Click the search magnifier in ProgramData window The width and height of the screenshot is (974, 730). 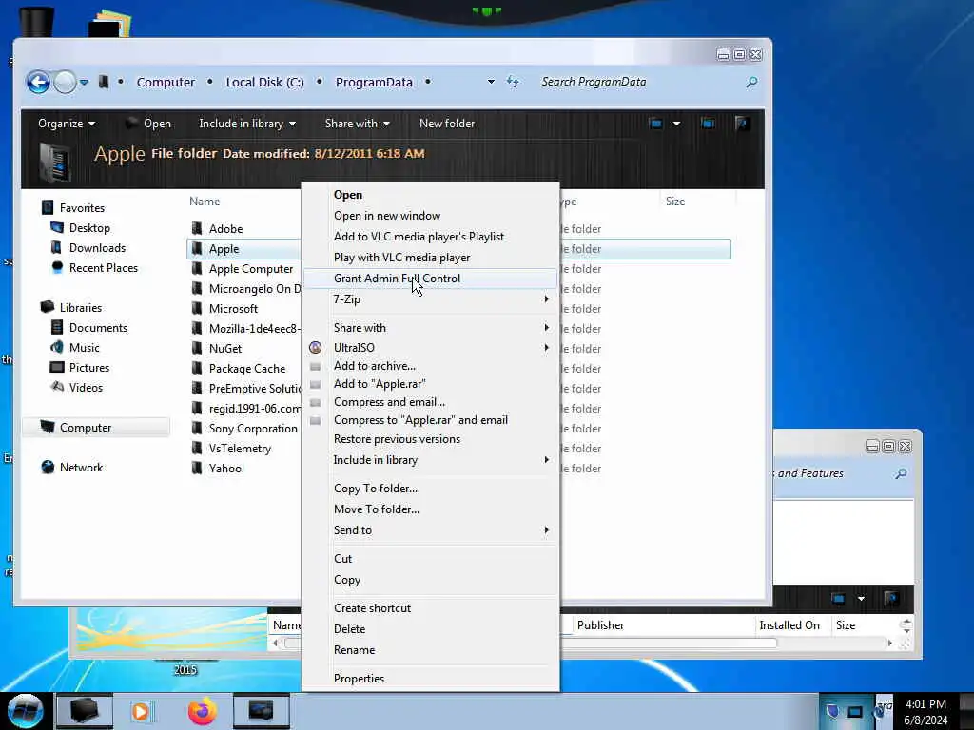[x=751, y=82]
